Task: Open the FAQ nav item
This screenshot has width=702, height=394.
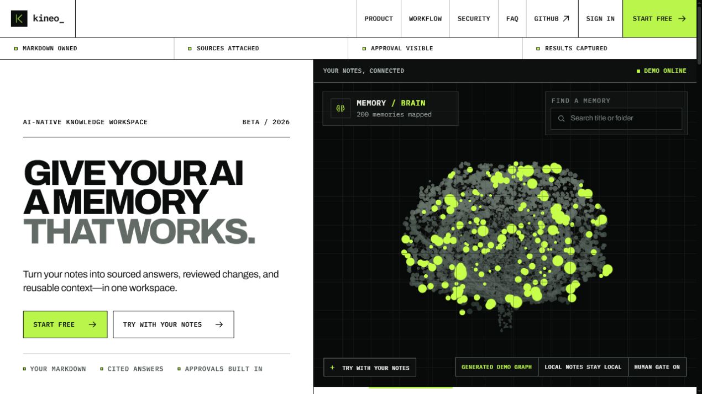Action: (x=512, y=19)
